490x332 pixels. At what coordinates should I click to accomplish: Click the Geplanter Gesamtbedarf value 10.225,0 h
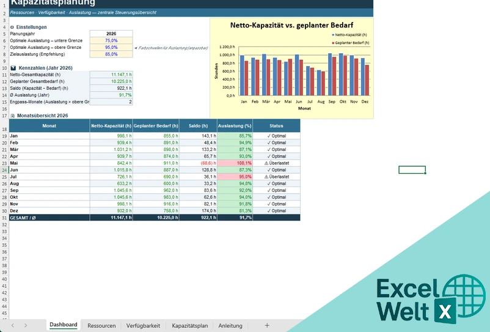[111, 81]
